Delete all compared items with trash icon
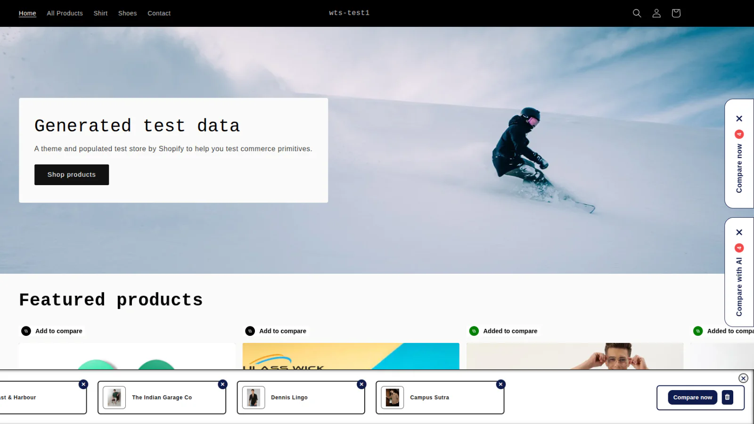Screen dimensions: 754x424 coord(727,397)
